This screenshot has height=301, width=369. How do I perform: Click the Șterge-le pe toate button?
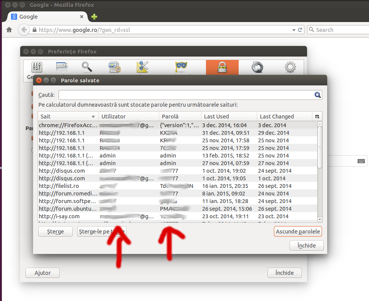(x=102, y=232)
